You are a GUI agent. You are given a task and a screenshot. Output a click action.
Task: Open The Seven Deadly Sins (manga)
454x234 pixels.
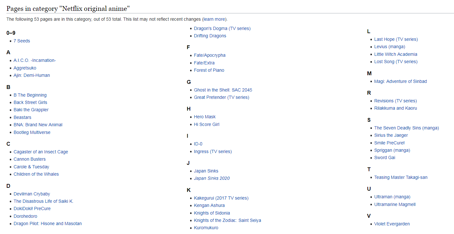[x=407, y=128]
